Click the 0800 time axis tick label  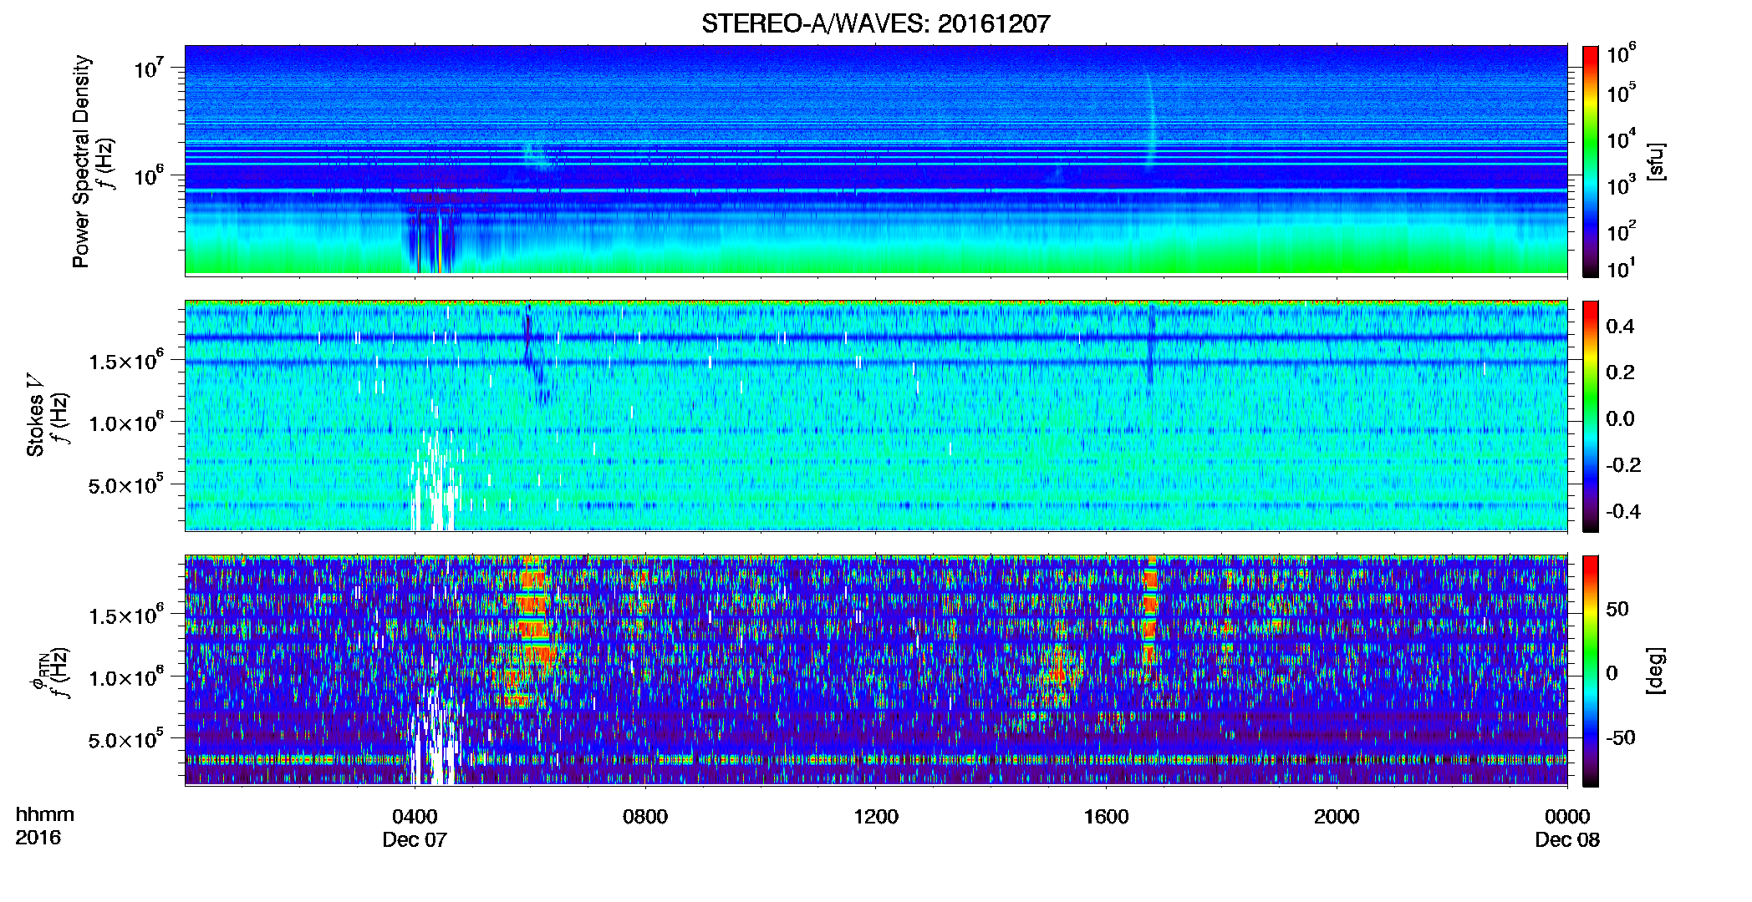coord(645,816)
